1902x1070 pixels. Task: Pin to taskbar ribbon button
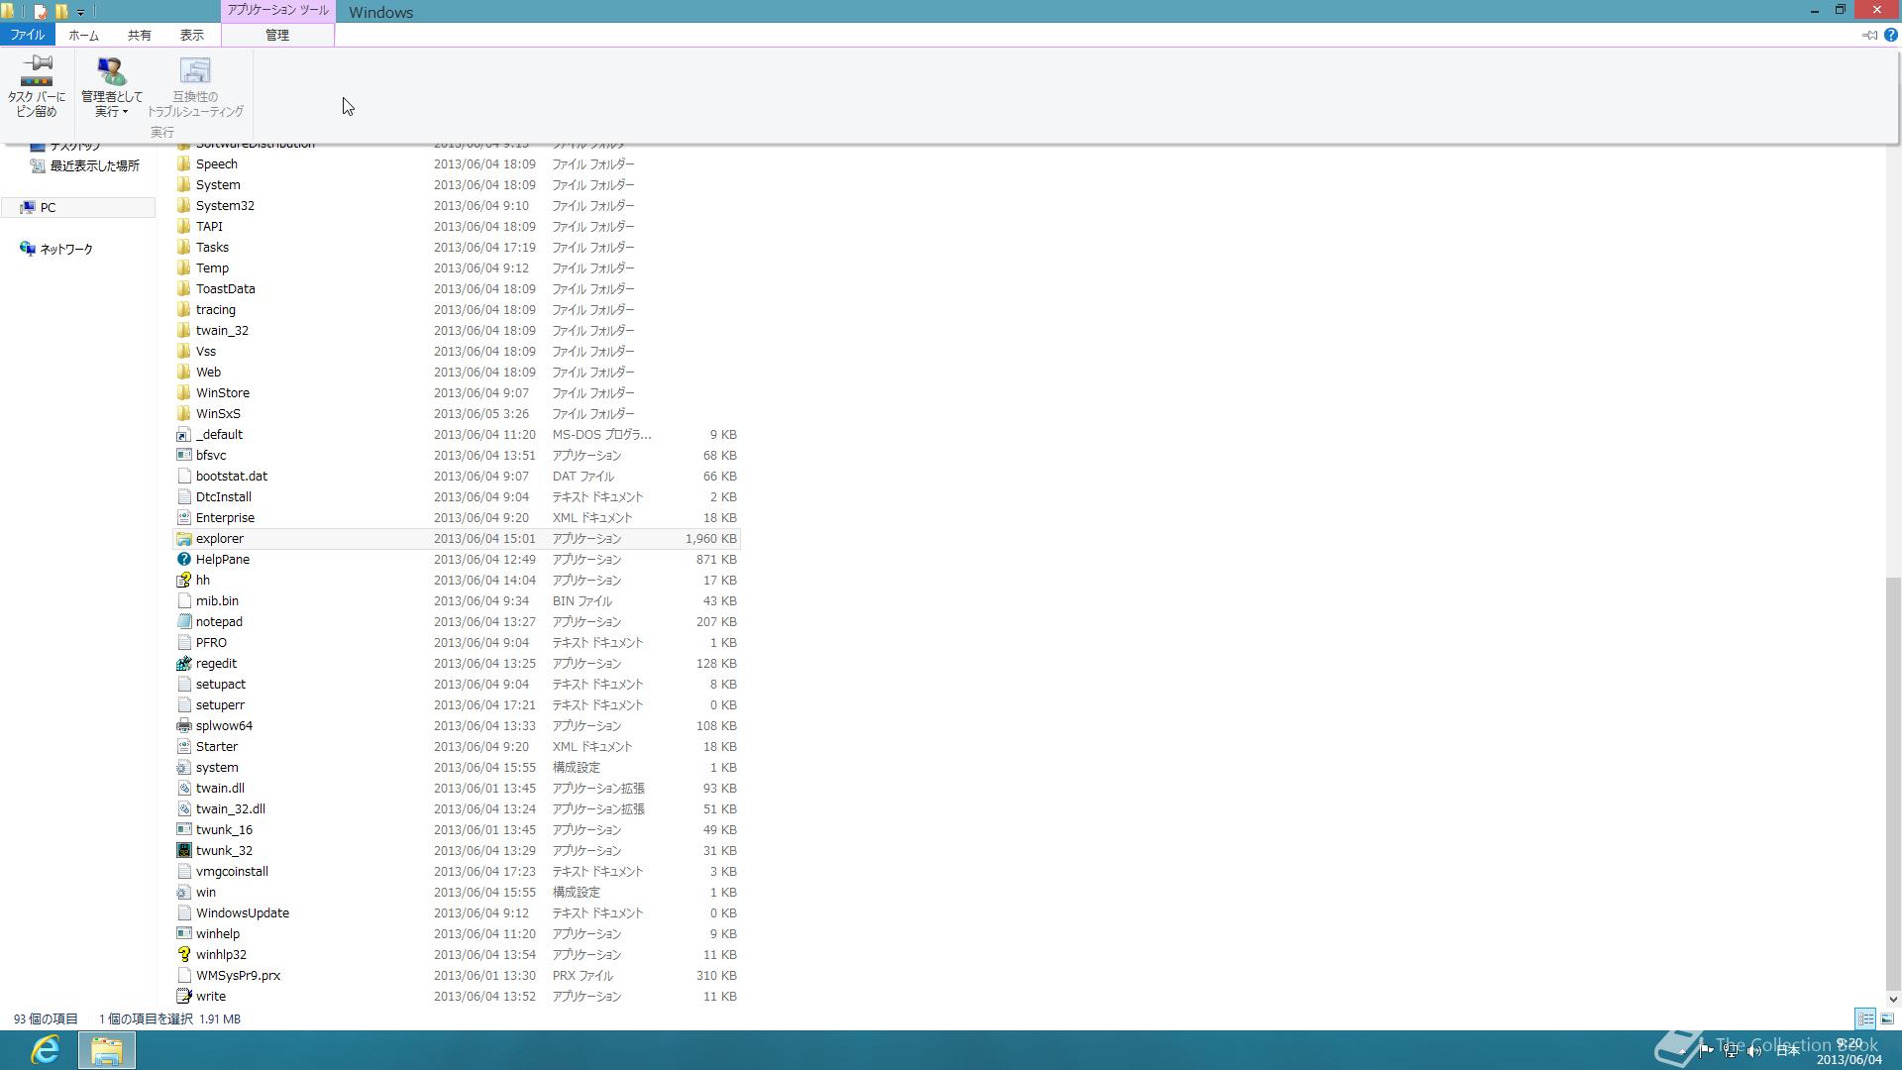pos(37,87)
